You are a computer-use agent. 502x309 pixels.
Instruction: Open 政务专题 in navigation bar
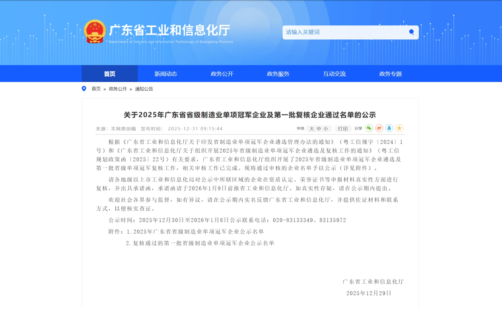click(391, 74)
